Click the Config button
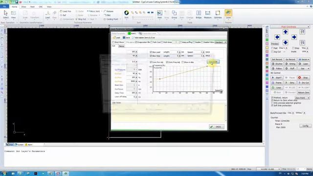This screenshot has width=313, height=176. (x=305, y=126)
